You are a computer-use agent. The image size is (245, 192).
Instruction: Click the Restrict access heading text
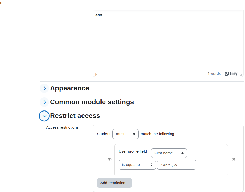(75, 116)
